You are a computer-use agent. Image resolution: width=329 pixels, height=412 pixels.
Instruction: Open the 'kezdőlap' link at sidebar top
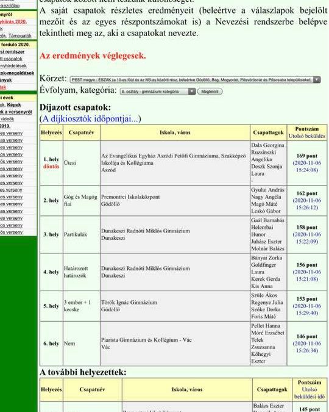tap(10, 5)
